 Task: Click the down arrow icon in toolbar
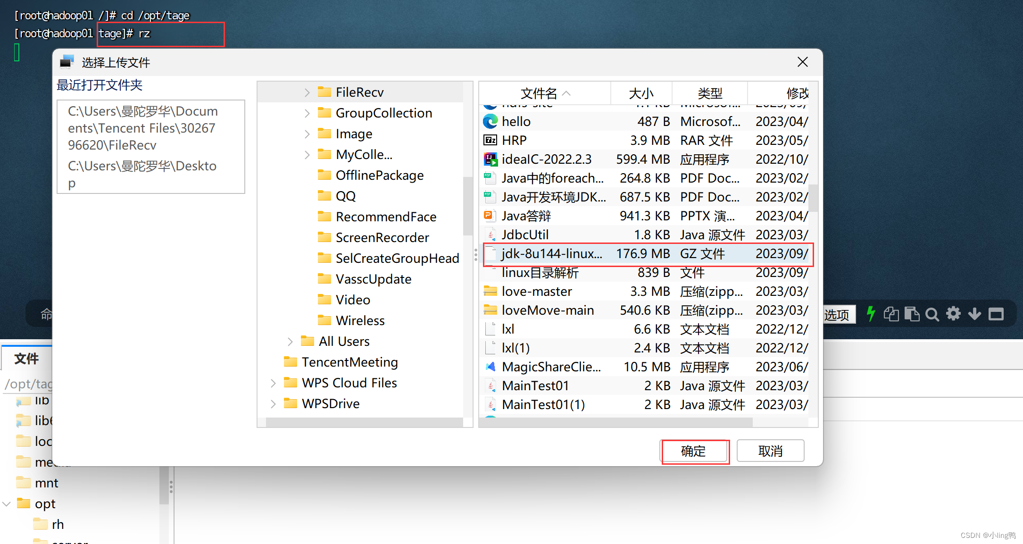tap(974, 314)
